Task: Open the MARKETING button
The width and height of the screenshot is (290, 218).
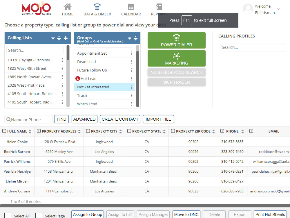Action: 176,58
